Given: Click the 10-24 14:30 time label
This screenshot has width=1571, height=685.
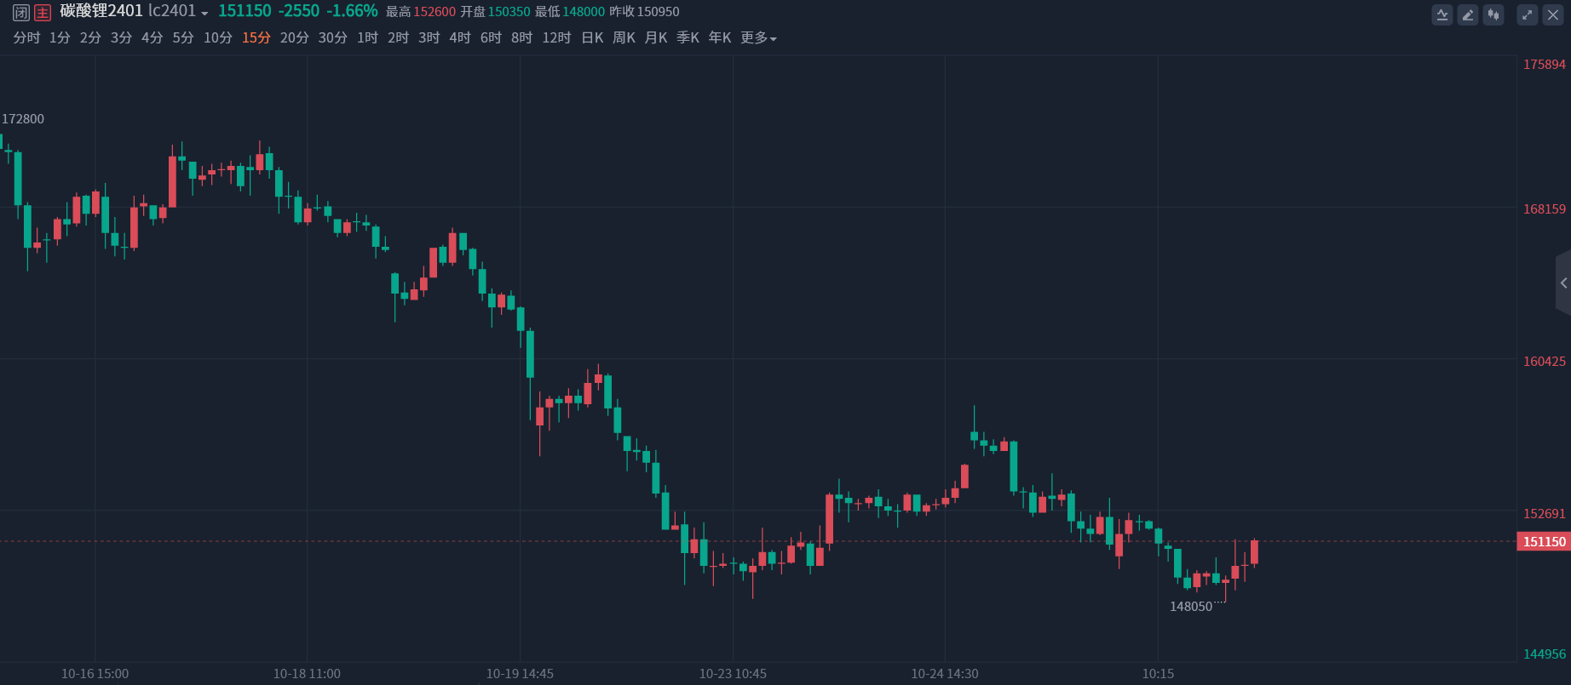Looking at the screenshot, I should (945, 674).
